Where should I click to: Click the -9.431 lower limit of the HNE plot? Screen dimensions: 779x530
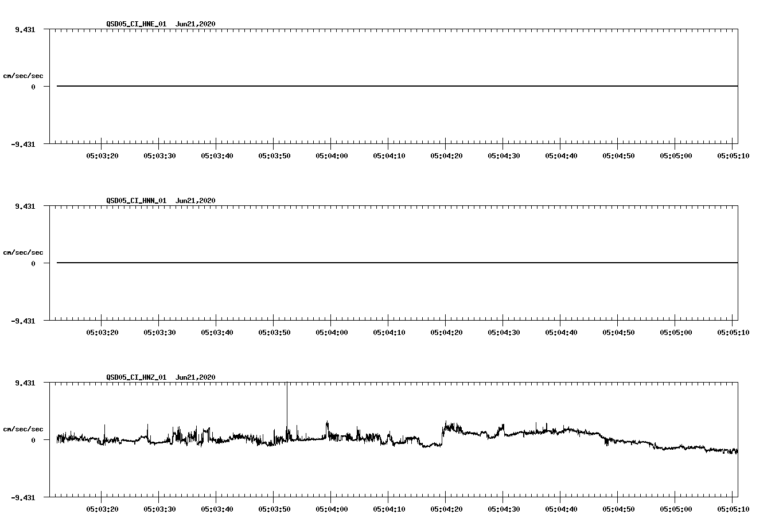pos(24,145)
